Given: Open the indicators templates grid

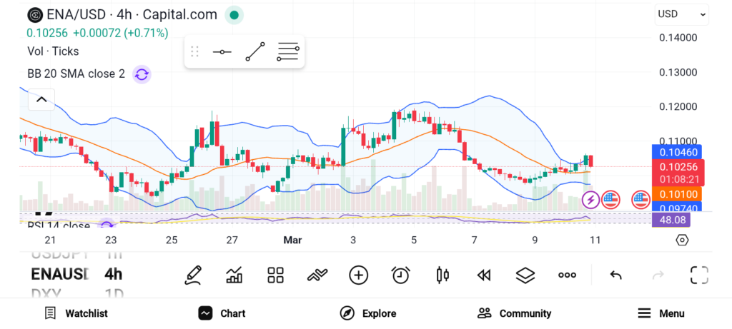Looking at the screenshot, I should point(275,275).
